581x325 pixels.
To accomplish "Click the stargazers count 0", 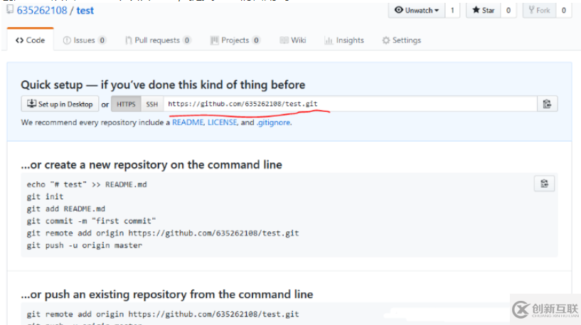I will 508,11.
